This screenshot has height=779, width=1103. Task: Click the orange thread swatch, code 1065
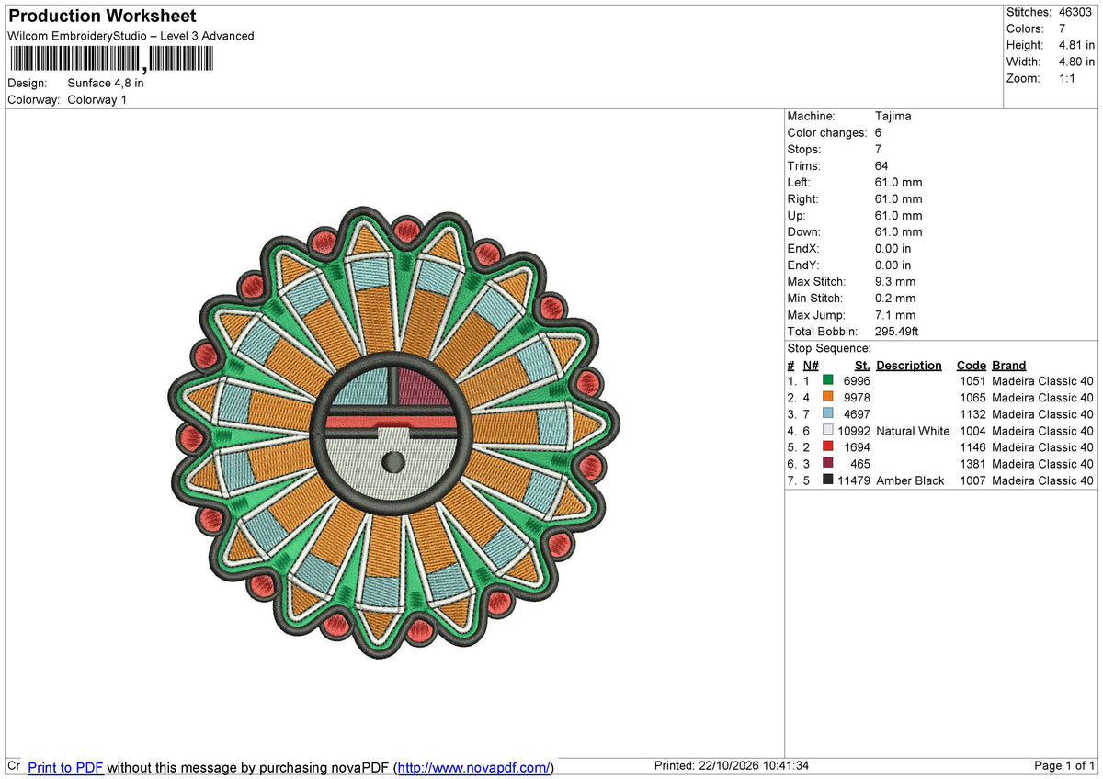[828, 397]
